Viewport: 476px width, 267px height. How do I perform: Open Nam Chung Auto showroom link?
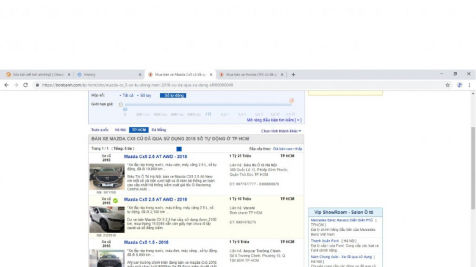341,257
